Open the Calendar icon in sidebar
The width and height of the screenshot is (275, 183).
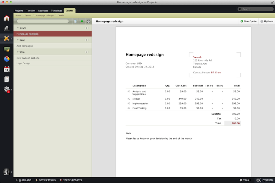tap(7, 69)
